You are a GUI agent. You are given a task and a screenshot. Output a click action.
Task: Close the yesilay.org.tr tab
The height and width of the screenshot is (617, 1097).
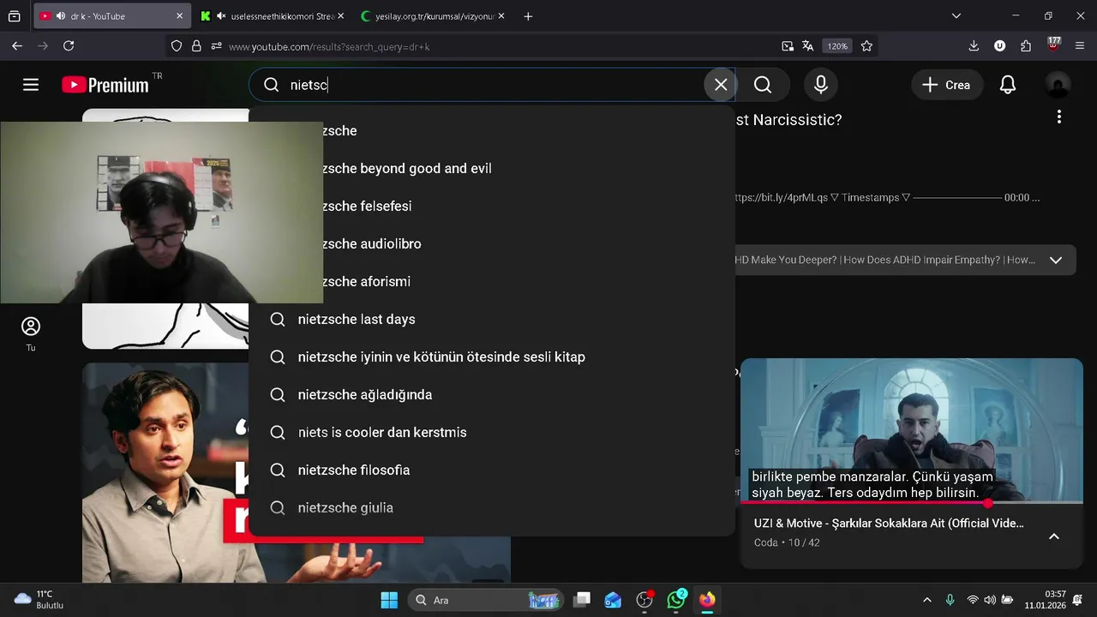tap(501, 16)
